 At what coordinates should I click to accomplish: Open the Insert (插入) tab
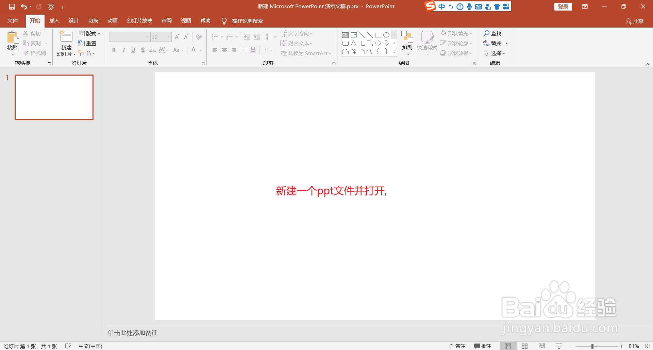[x=54, y=21]
